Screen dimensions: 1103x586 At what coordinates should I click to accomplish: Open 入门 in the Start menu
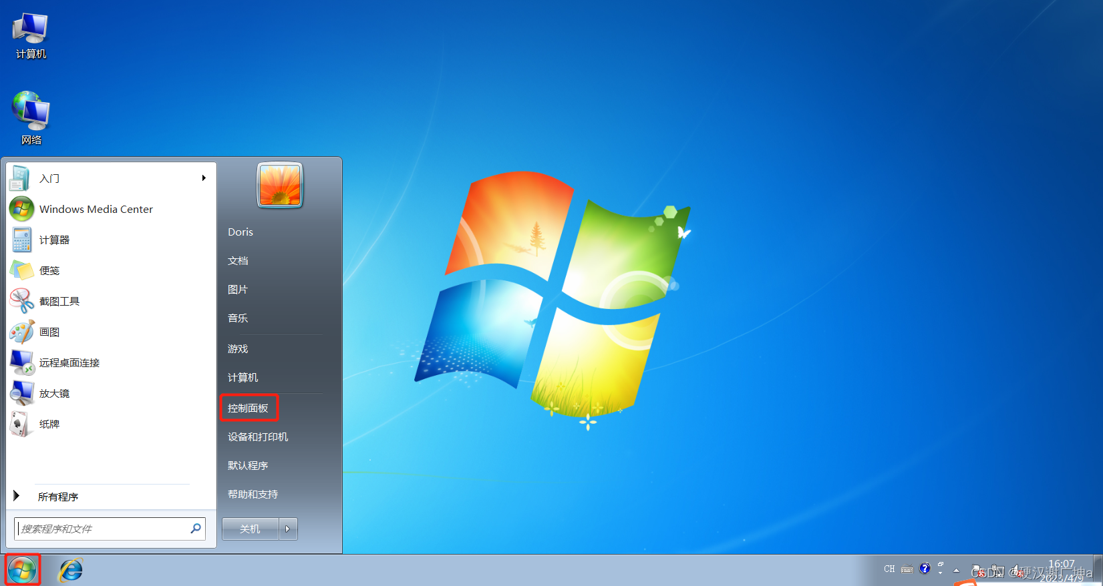click(111, 178)
